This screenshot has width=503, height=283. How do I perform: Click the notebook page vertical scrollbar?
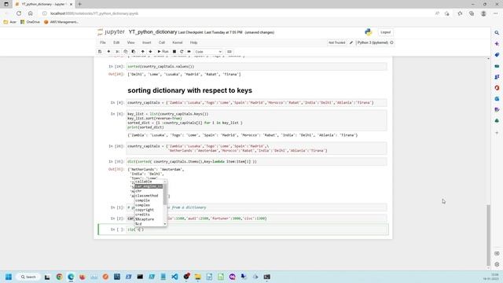point(488,235)
